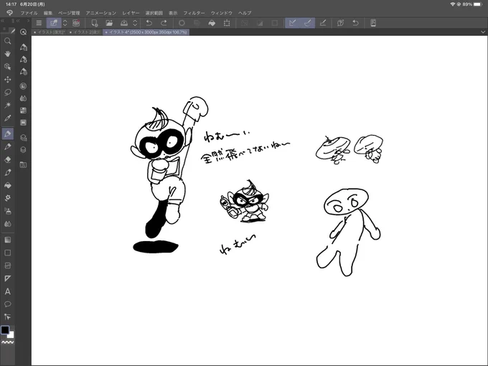The width and height of the screenshot is (488, 366).
Task: Click the Save button in command bar
Action: 124,23
